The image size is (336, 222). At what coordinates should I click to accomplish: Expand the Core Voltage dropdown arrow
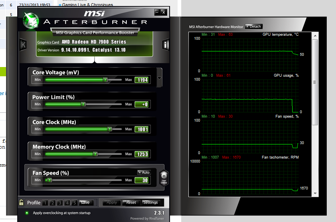[x=159, y=78]
